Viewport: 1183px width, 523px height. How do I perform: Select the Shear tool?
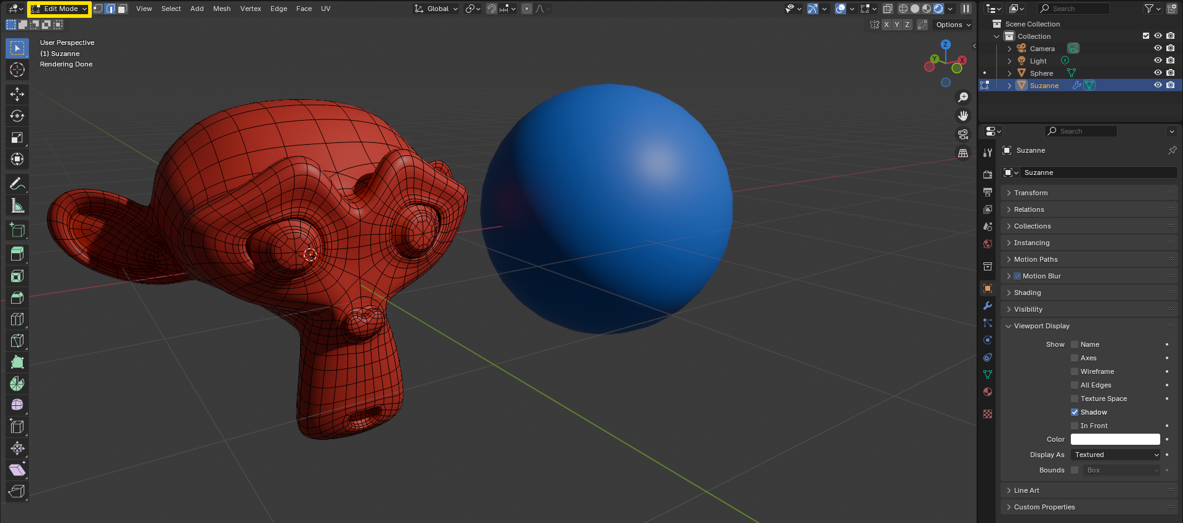[x=17, y=469]
